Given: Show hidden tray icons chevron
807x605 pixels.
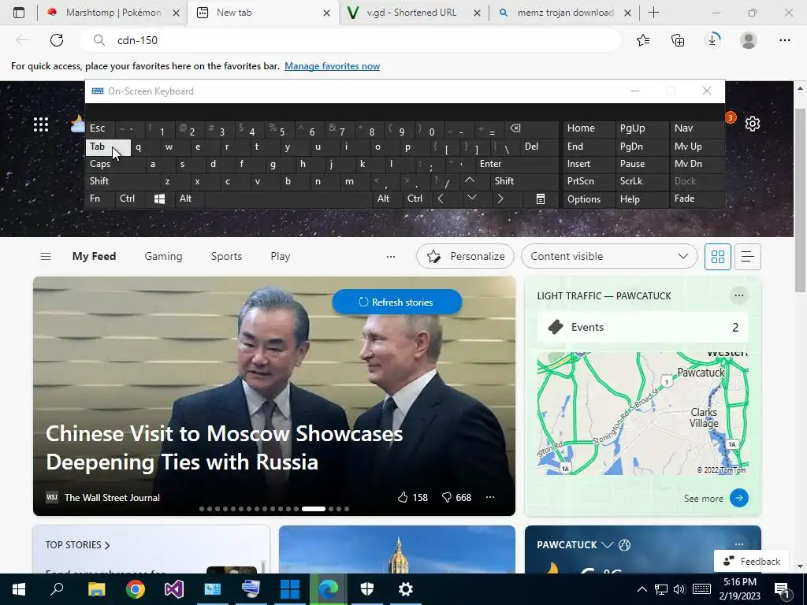Looking at the screenshot, I should coord(642,589).
